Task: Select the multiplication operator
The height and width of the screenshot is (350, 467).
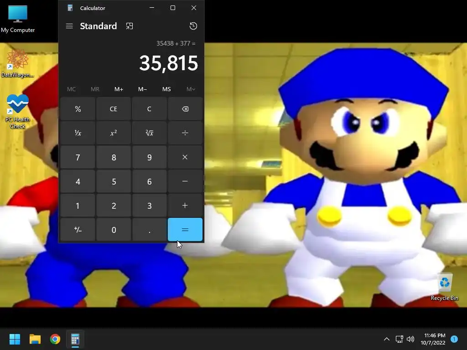Action: point(185,157)
